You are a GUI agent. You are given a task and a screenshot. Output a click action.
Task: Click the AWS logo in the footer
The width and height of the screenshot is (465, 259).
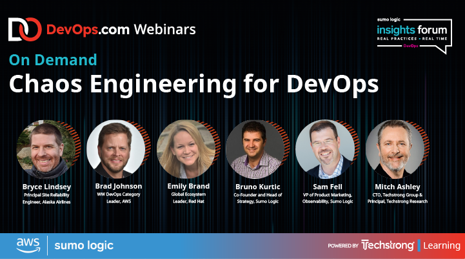click(28, 245)
